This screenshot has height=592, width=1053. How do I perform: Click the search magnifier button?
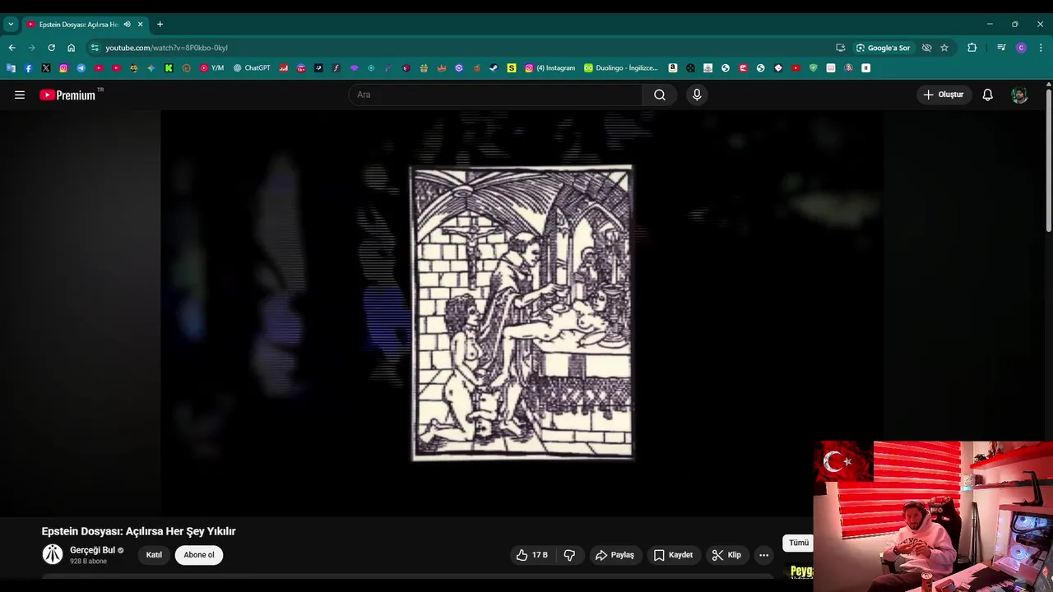pyautogui.click(x=660, y=95)
